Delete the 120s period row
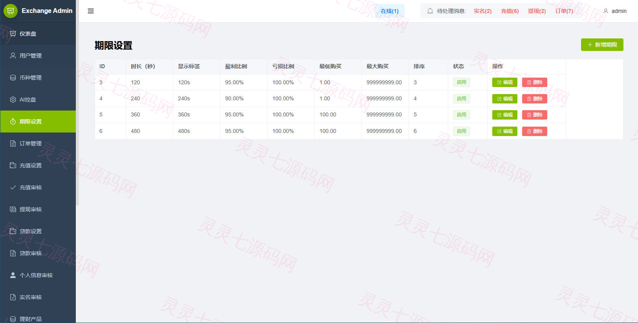638x323 pixels. pos(534,82)
